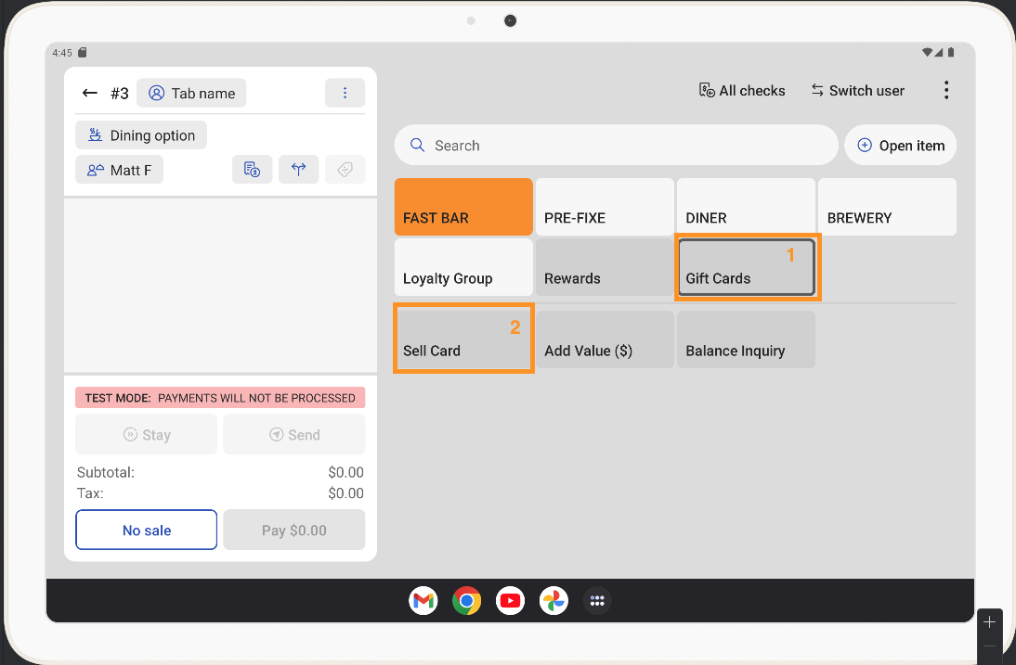
Task: Tap the discount tag icon
Action: tap(345, 170)
